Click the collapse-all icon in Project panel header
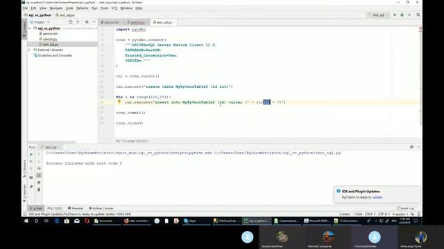This screenshot has height=249, width=444. pos(78,22)
